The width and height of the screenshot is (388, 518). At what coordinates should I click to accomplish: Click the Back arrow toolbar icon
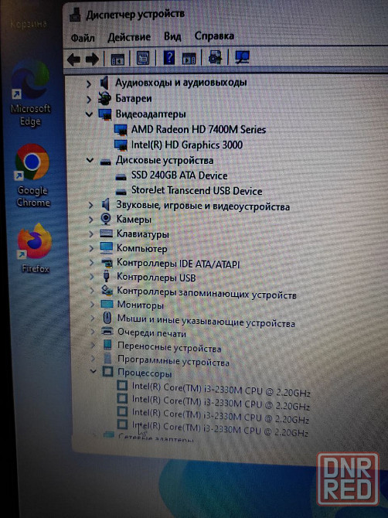[x=73, y=60]
